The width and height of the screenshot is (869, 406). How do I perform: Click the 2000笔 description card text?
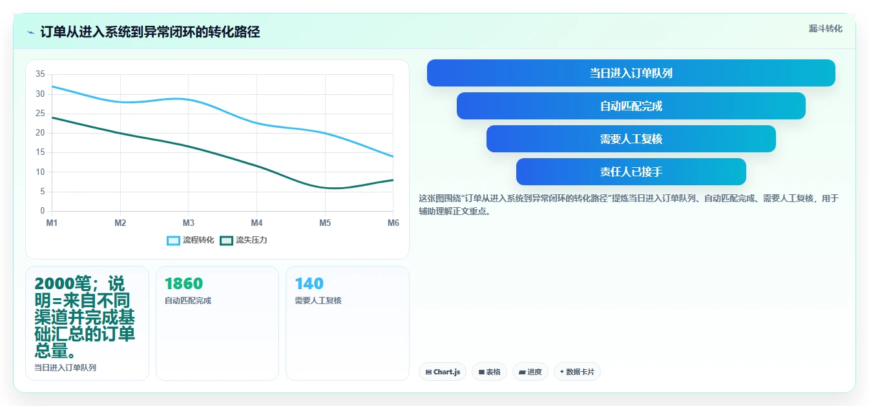(x=85, y=318)
